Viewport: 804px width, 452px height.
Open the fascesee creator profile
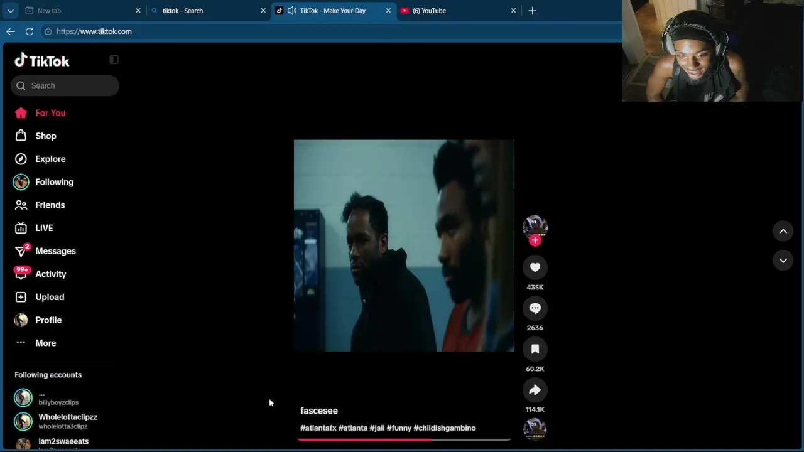[319, 411]
